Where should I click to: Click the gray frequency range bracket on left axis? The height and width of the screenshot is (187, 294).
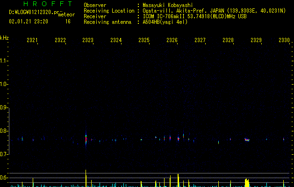tap(9, 131)
